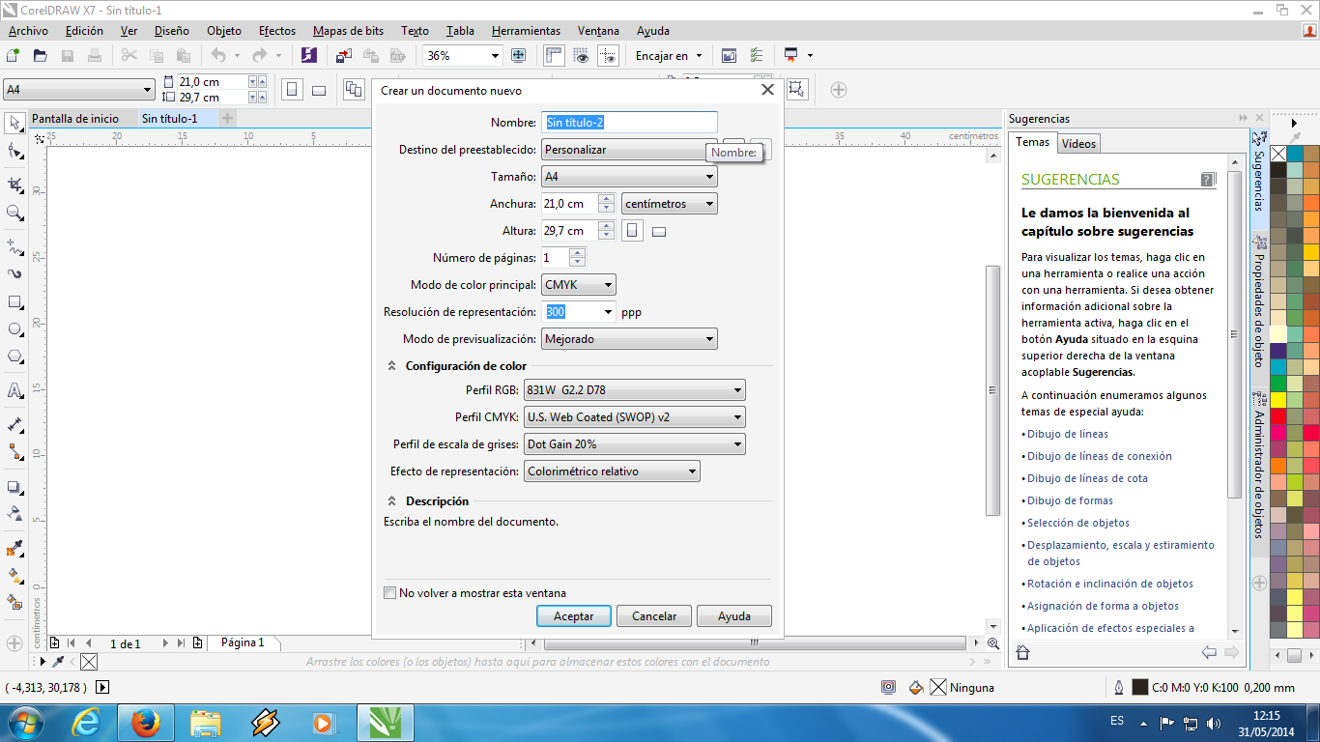Open Firefox from the taskbar

tap(145, 723)
